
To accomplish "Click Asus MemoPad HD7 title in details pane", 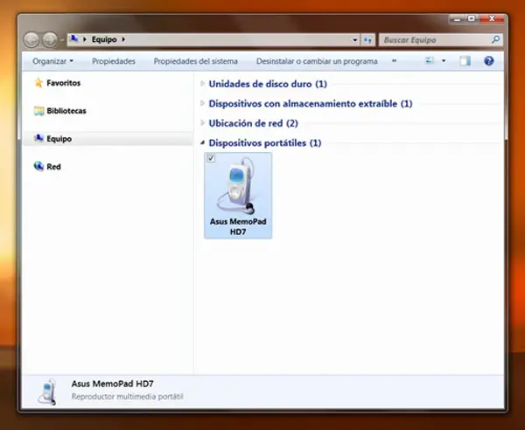I will click(x=113, y=384).
